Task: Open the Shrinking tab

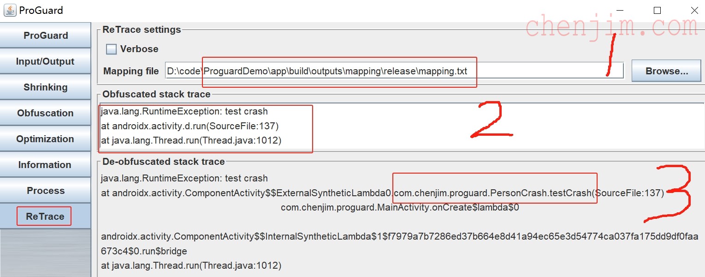Action: coord(45,87)
